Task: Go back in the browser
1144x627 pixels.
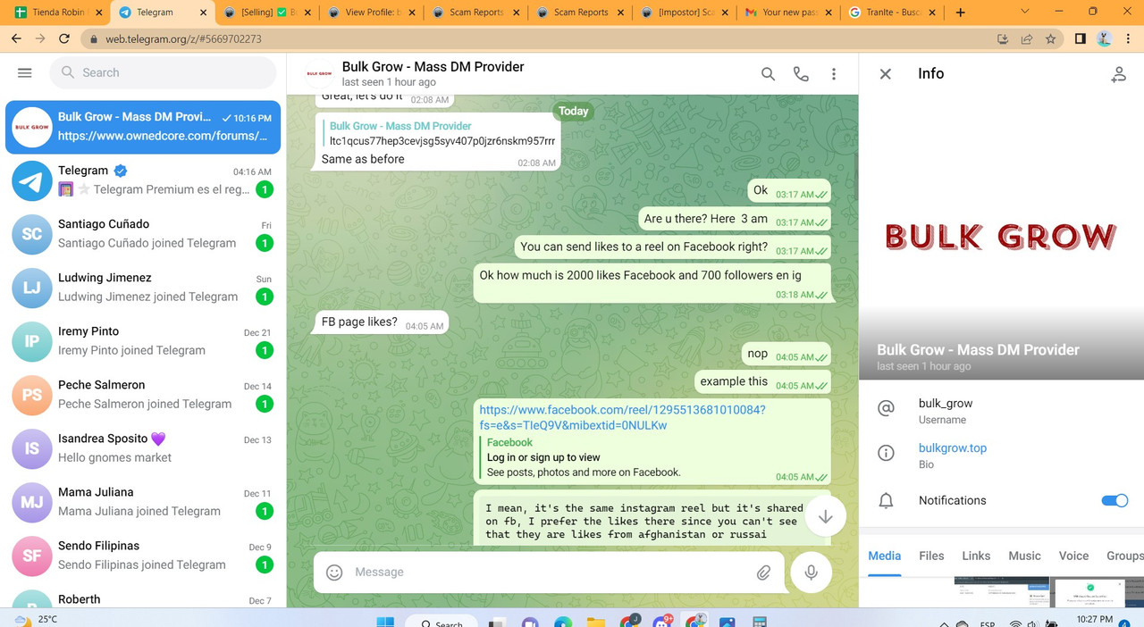Action: point(16,39)
